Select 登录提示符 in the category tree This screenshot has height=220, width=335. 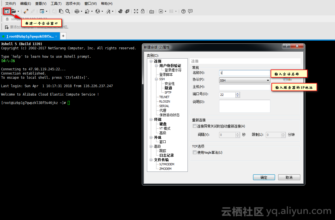(173, 70)
